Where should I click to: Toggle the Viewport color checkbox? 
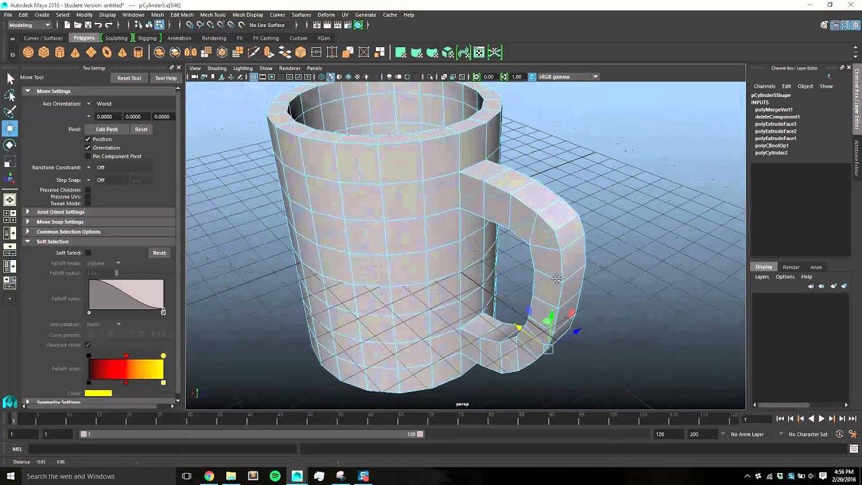coord(88,344)
